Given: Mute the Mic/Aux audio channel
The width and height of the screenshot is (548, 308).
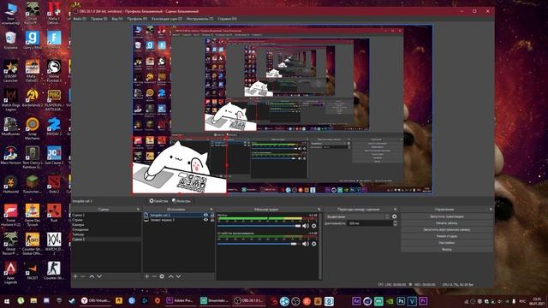Looking at the screenshot, I should tap(306, 226).
